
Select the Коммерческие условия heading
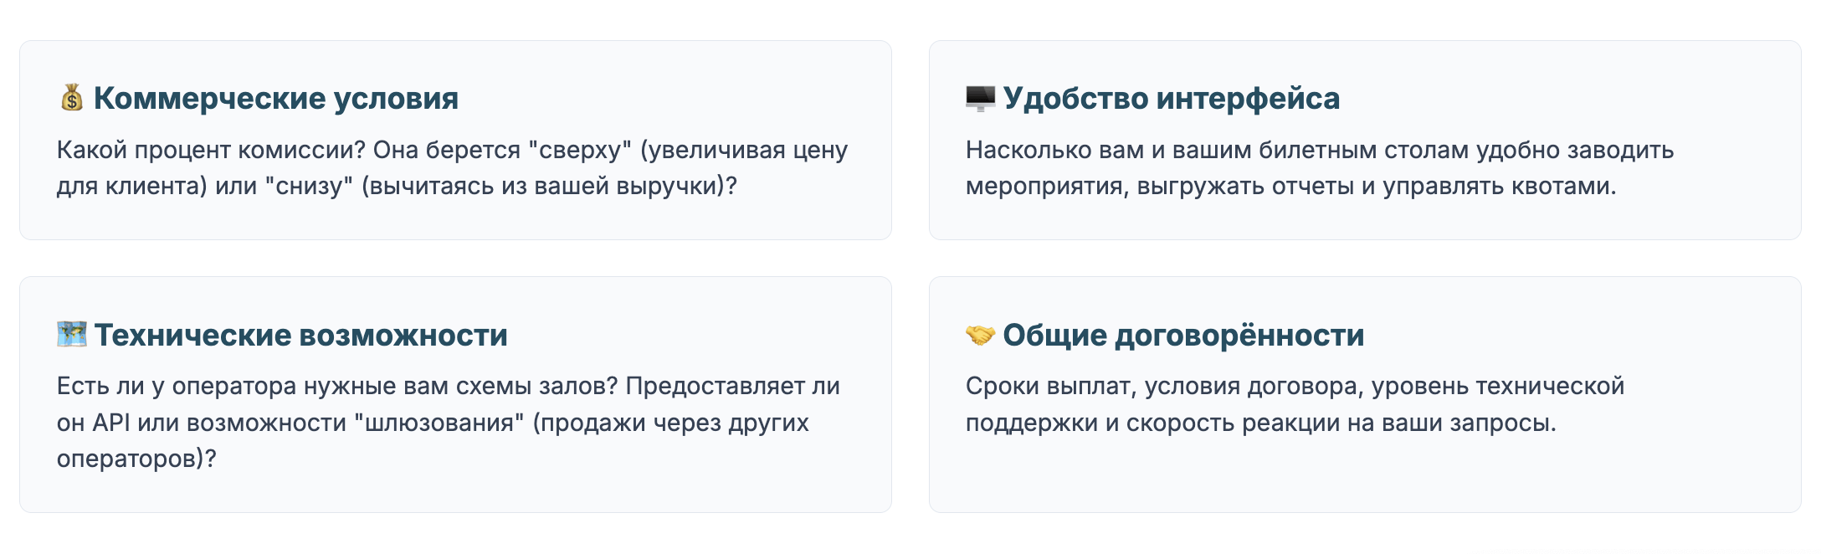tap(275, 98)
